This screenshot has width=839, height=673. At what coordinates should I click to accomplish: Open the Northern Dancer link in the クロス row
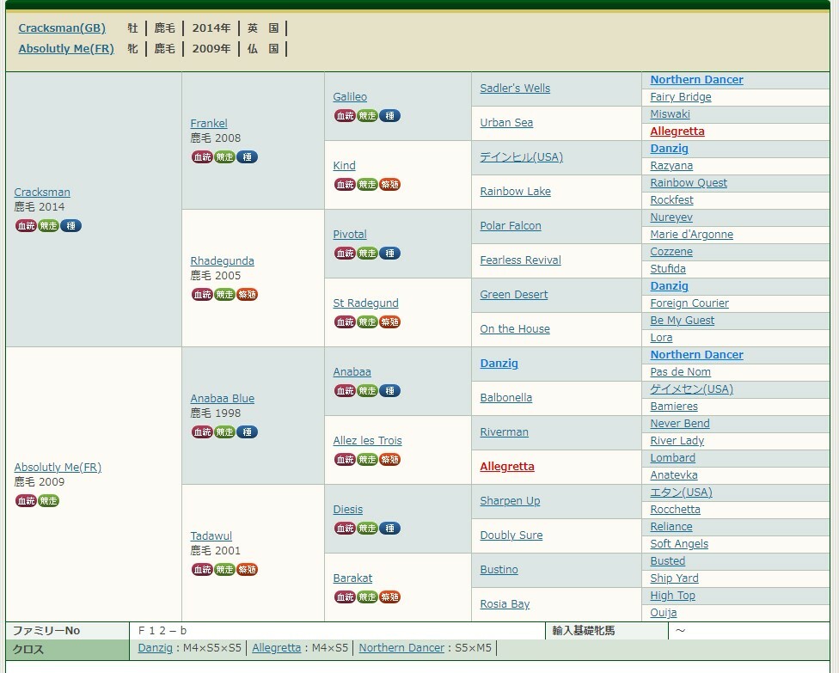coord(401,648)
